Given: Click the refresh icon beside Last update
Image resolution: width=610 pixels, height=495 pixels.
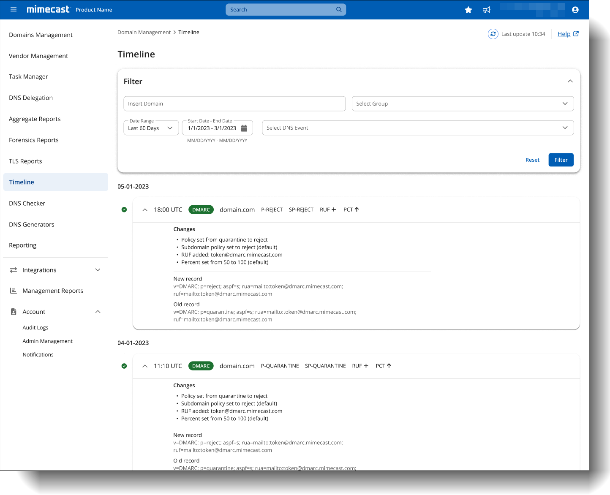Looking at the screenshot, I should [x=493, y=34].
